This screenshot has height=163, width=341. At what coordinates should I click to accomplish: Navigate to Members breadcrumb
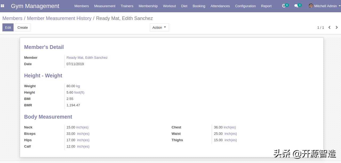(12, 18)
